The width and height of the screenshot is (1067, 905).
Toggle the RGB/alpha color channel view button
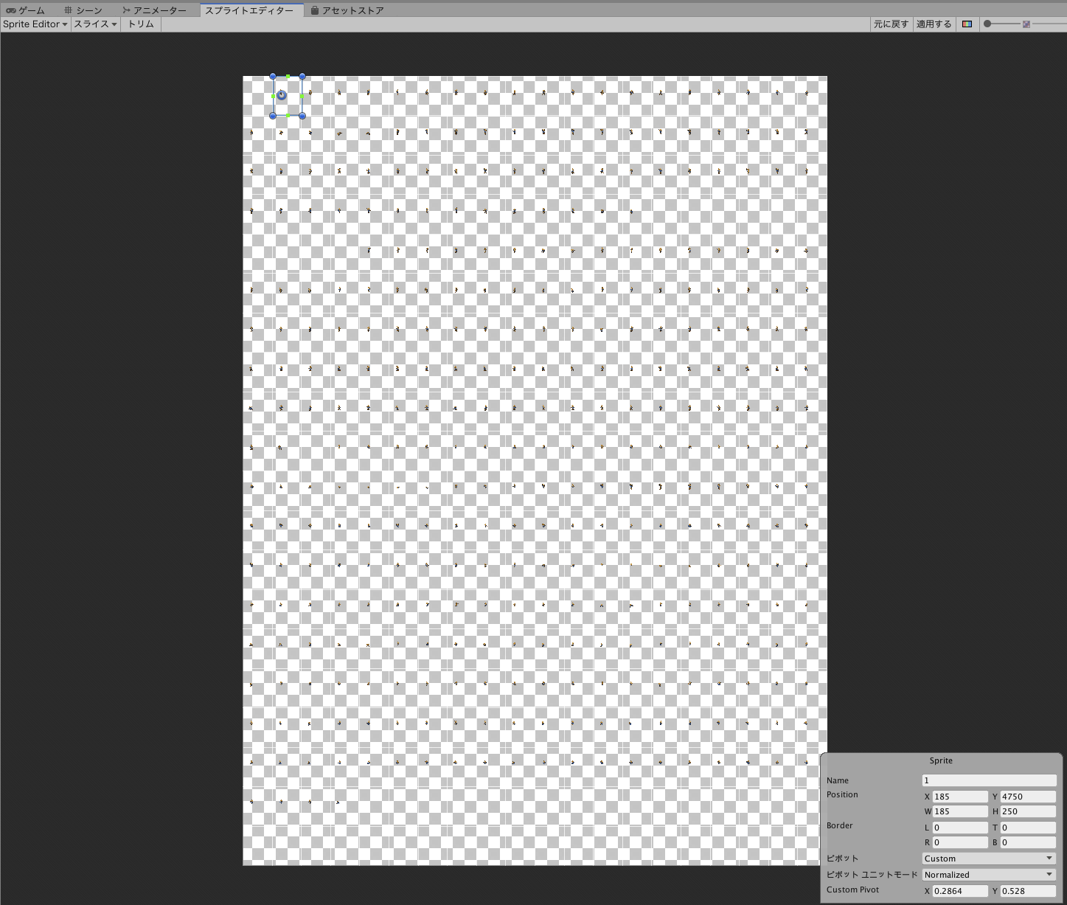point(967,24)
